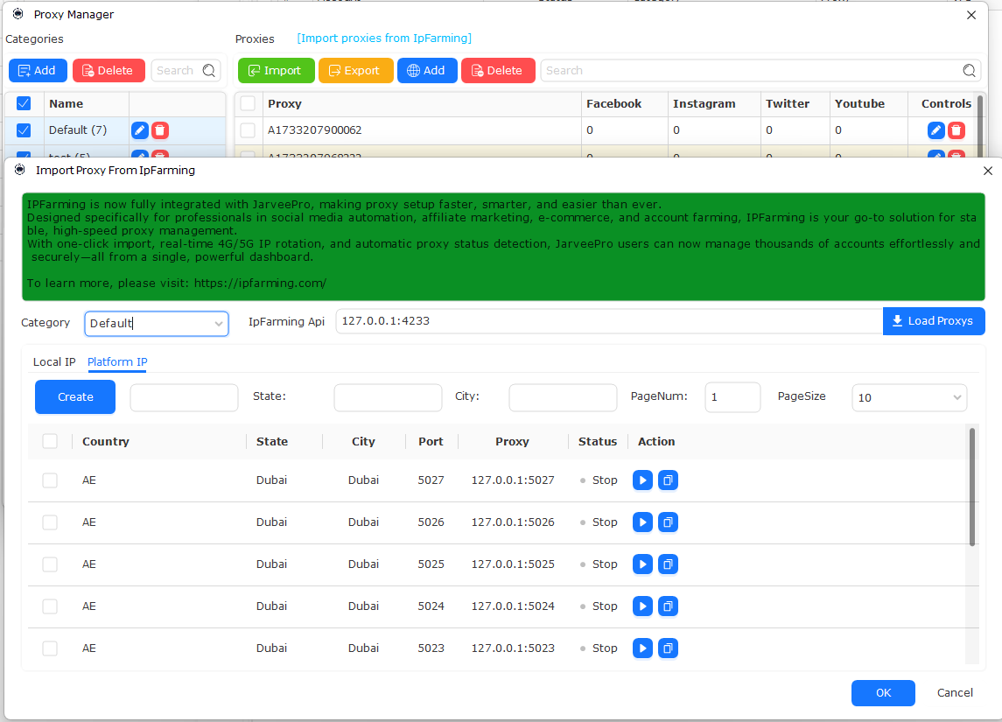The width and height of the screenshot is (1002, 722).
Task: Click the A1733207900062 proxy name
Action: pos(314,130)
